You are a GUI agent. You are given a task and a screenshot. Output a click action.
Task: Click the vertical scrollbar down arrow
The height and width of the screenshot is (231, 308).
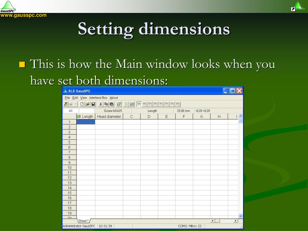241,216
